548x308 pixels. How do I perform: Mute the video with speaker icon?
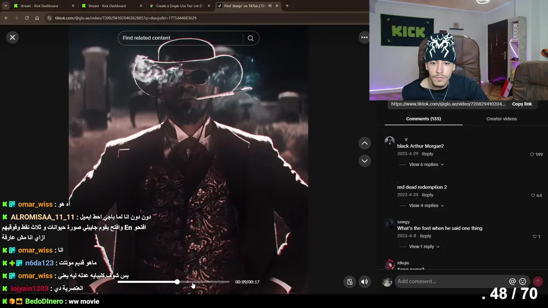(x=364, y=281)
